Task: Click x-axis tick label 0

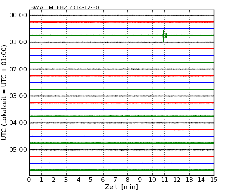Action: pyautogui.click(x=29, y=180)
